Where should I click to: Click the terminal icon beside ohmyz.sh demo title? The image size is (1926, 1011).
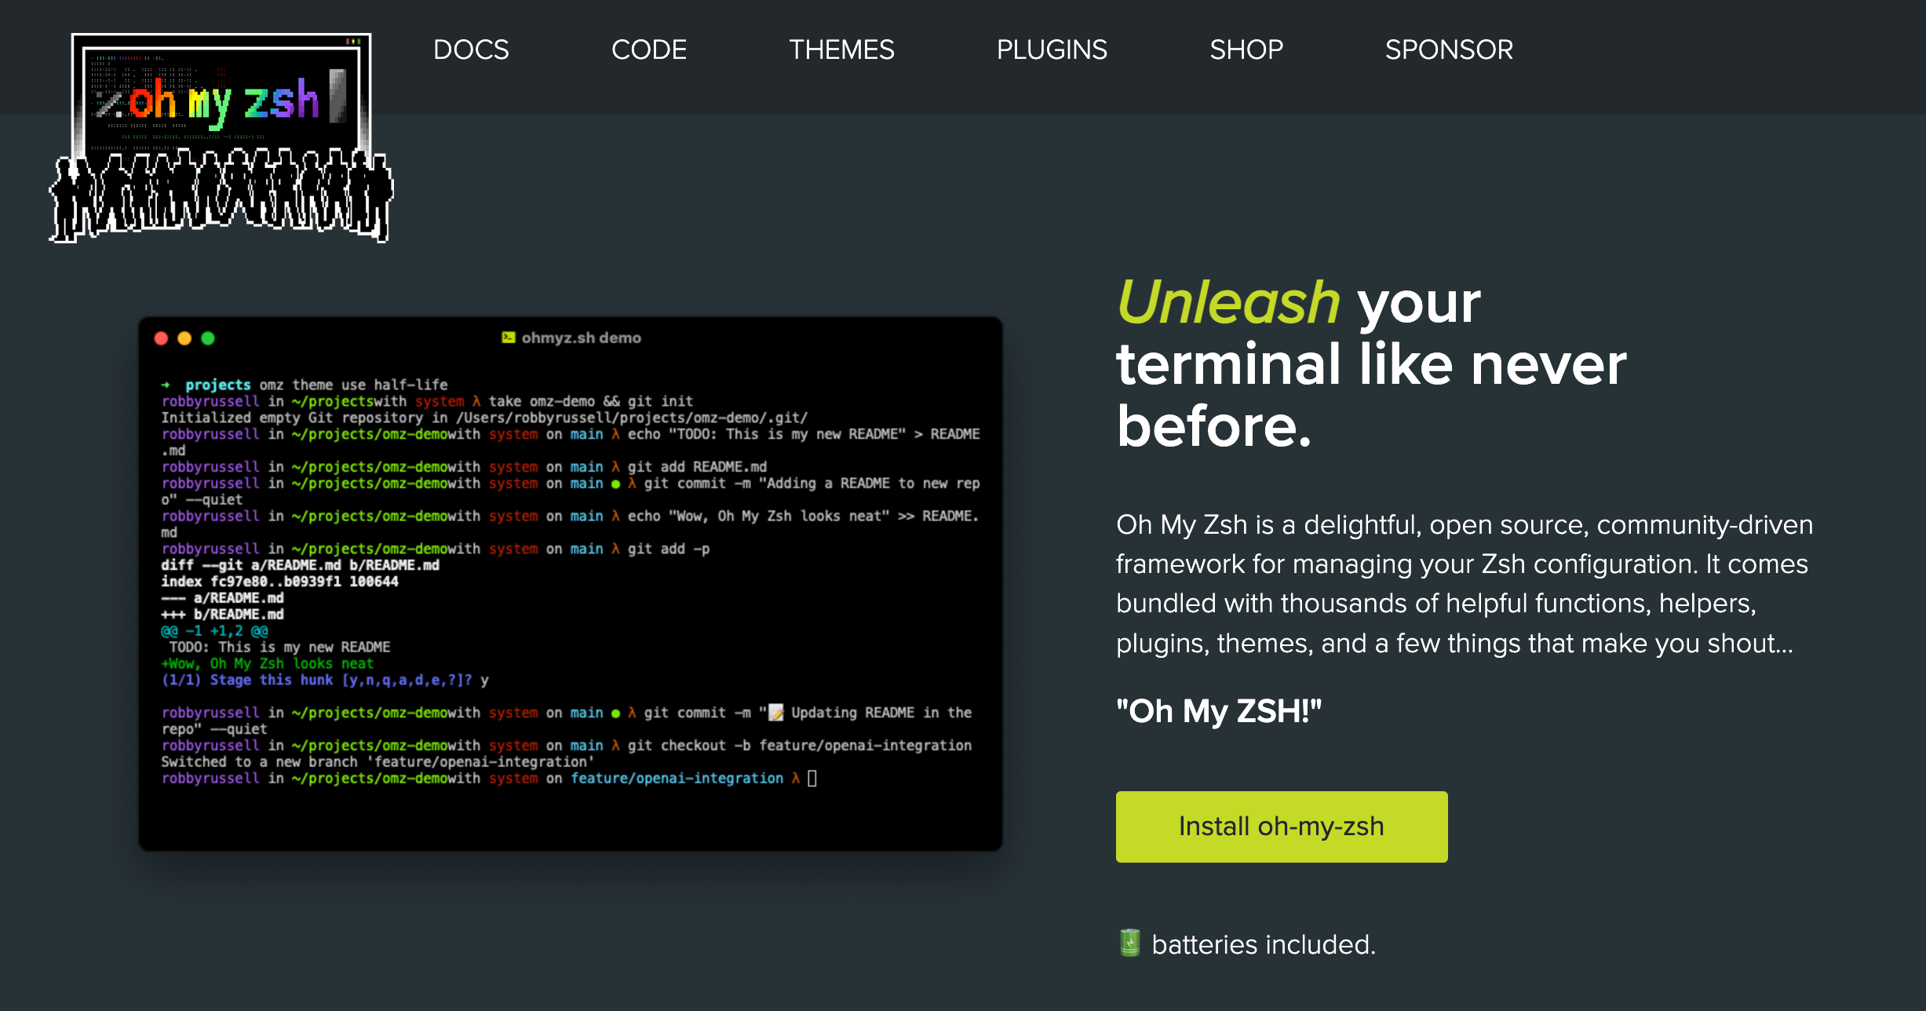pos(508,338)
